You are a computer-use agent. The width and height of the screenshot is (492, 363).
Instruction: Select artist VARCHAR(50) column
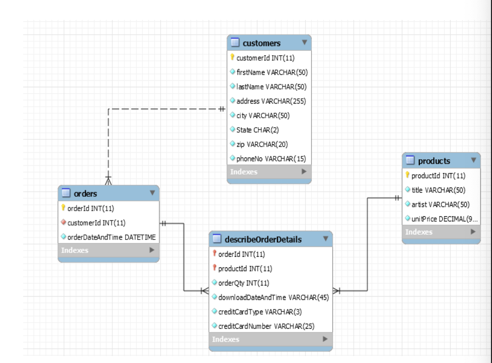pyautogui.click(x=441, y=205)
